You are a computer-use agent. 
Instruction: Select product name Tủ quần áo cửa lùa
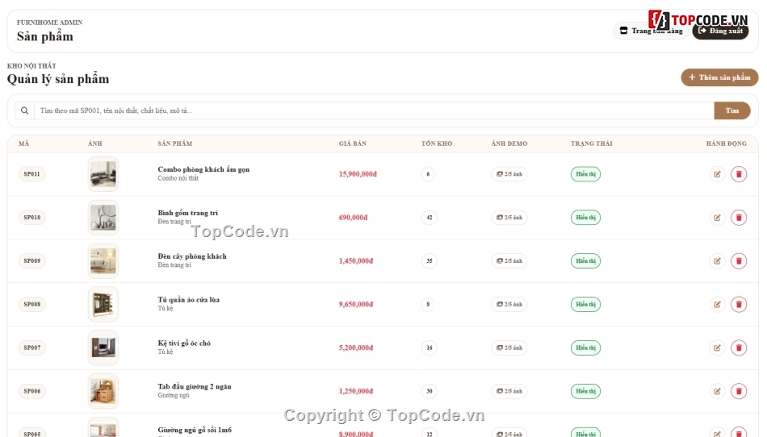pos(189,300)
